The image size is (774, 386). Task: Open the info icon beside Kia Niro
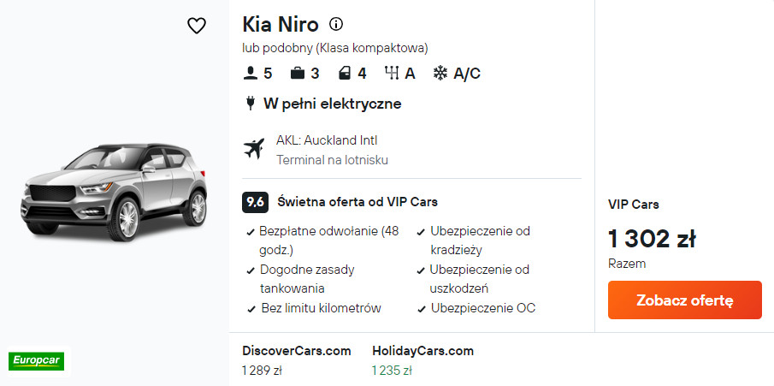click(x=336, y=24)
